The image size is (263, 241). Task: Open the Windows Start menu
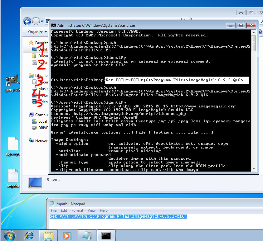(x=10, y=235)
